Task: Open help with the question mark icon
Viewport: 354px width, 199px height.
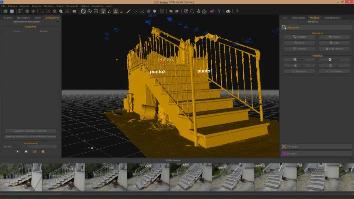Action: click(x=237, y=11)
